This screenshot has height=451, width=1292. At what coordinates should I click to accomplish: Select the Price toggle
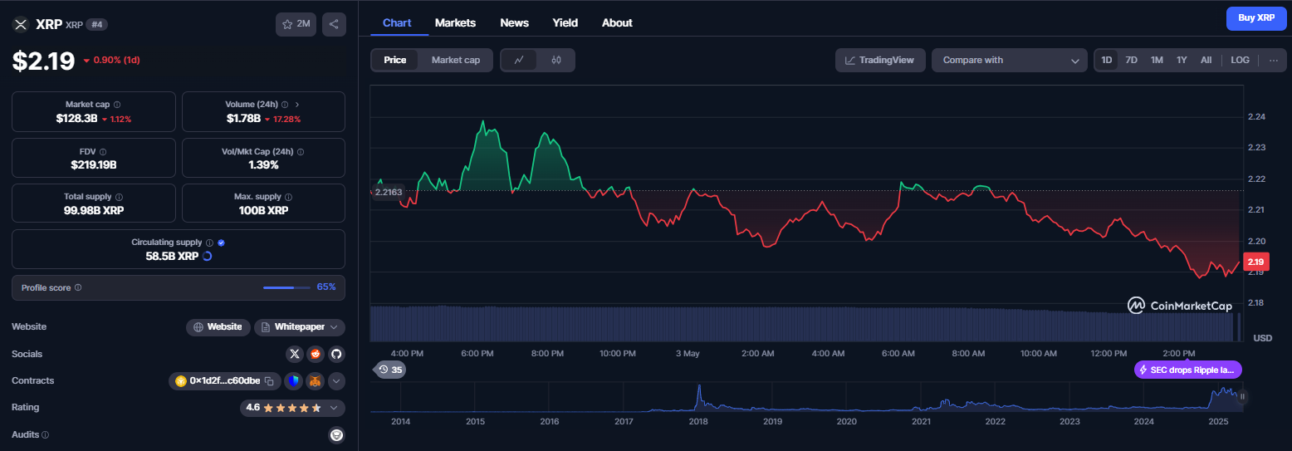point(395,60)
